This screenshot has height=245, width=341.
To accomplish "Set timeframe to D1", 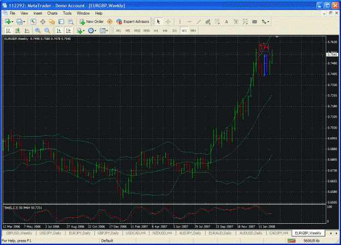I will coord(175,30).
